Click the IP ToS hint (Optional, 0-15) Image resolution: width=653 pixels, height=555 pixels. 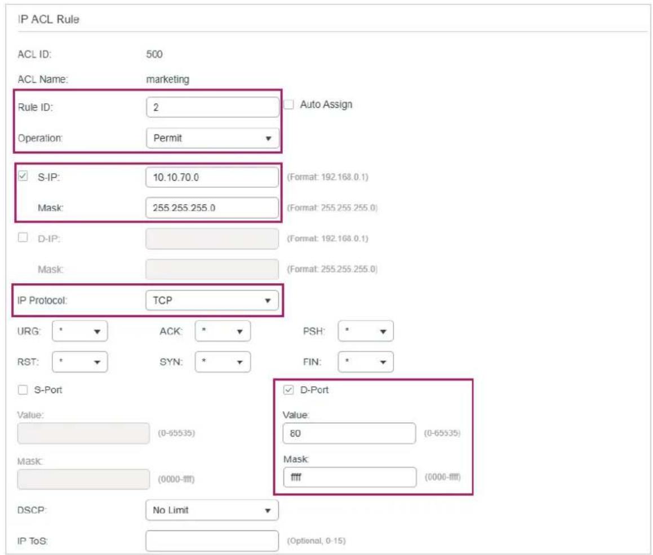(x=316, y=541)
